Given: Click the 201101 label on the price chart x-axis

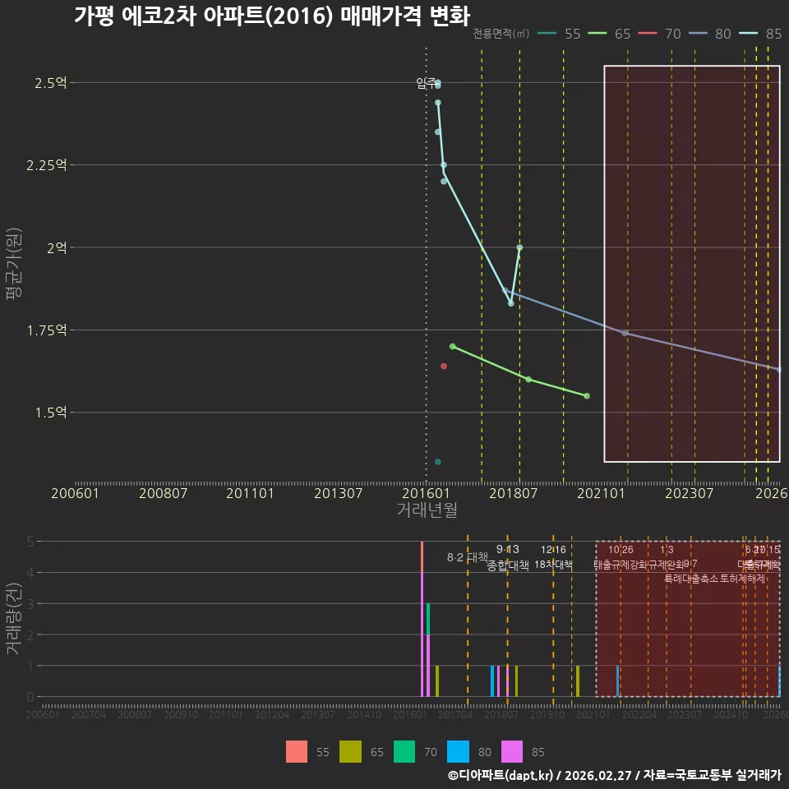Looking at the screenshot, I should [250, 493].
